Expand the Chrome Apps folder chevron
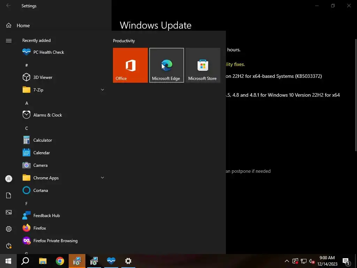The height and width of the screenshot is (268, 357). pyautogui.click(x=102, y=178)
